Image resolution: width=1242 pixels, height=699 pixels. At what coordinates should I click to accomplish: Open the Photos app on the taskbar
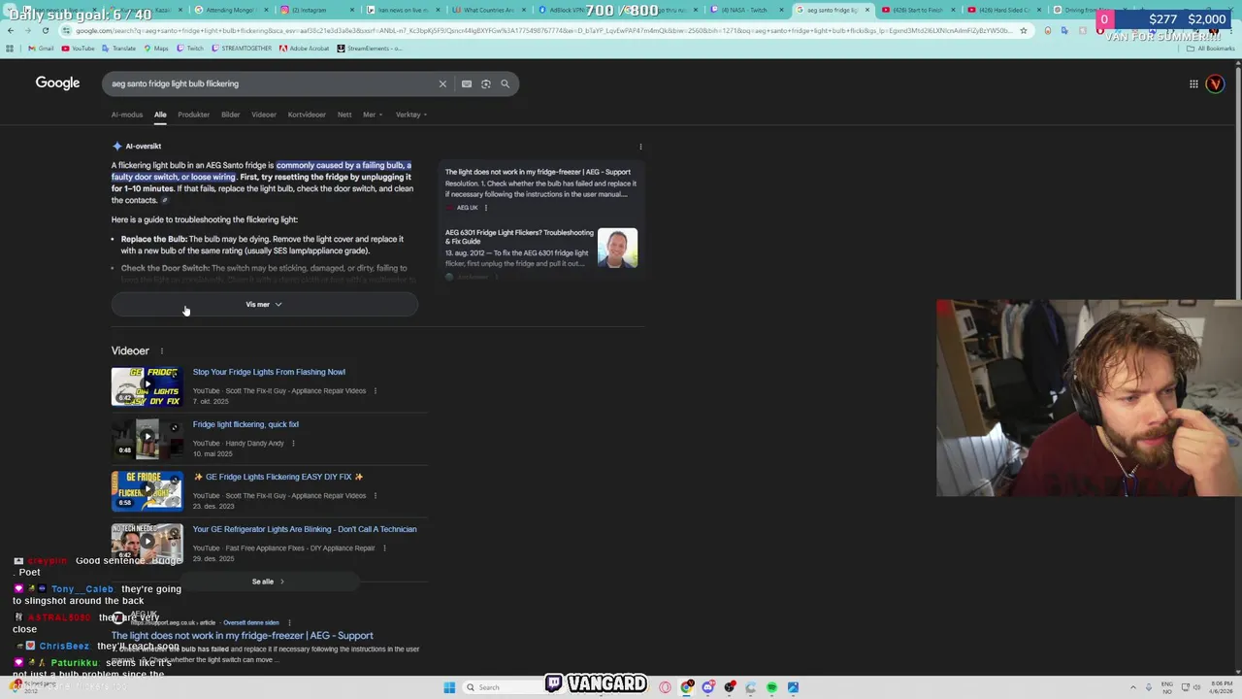[x=793, y=687]
